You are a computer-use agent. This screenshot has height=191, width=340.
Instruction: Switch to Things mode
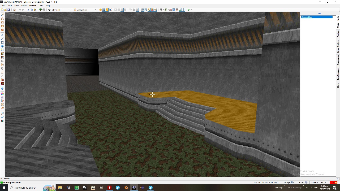click(2, 46)
